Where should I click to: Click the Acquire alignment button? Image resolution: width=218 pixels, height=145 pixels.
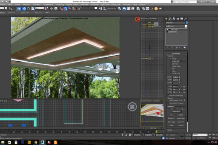pos(181,125)
